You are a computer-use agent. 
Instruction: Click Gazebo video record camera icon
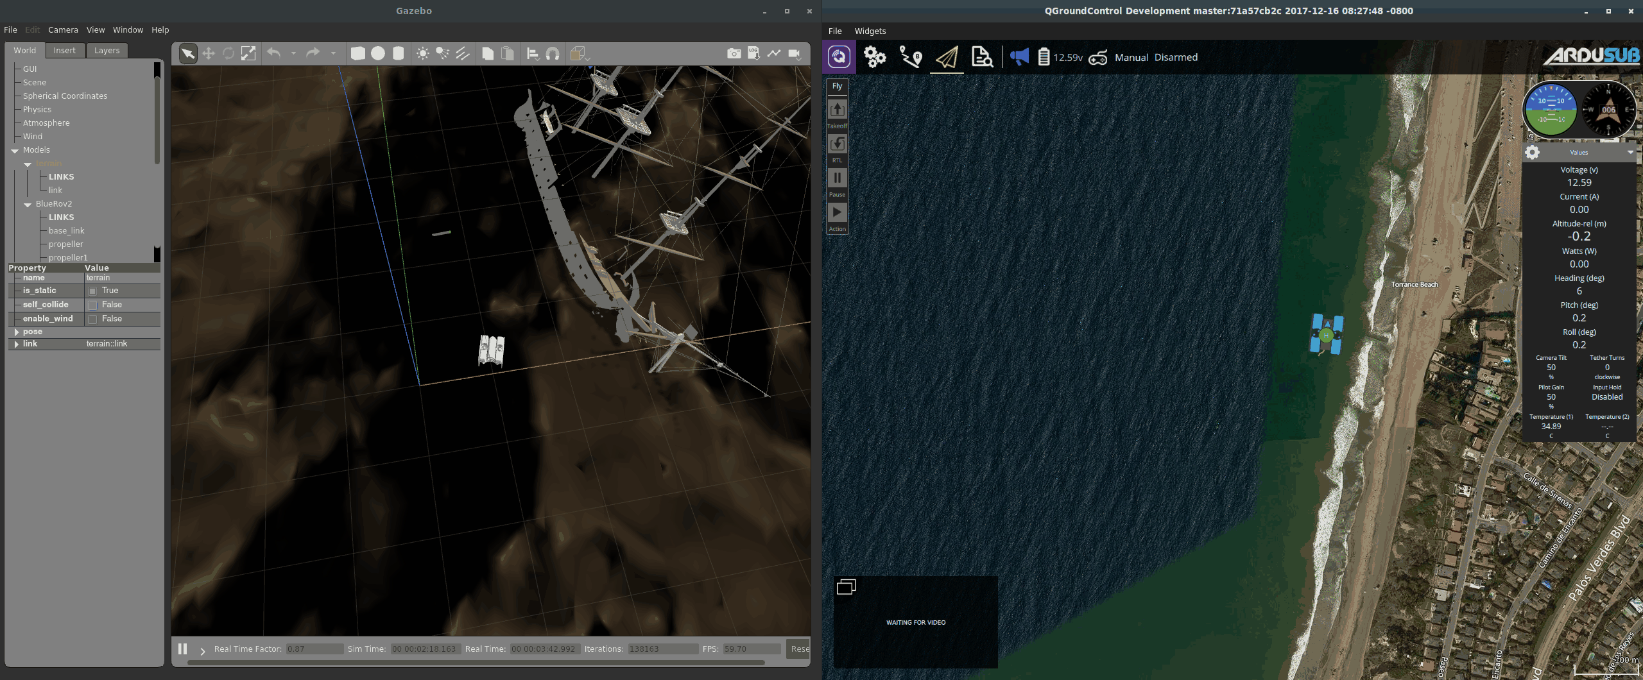[x=795, y=54]
